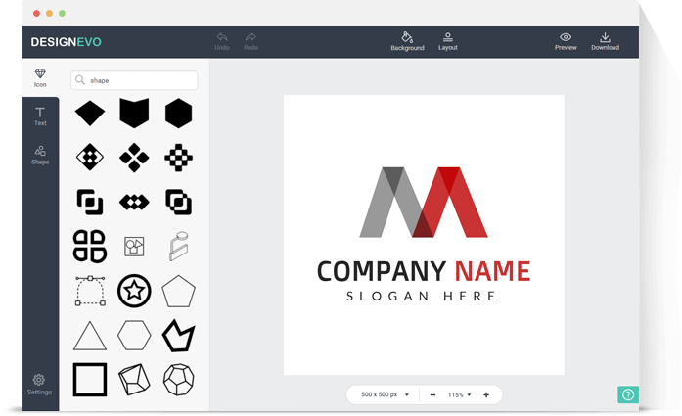Zoom in with the plus button
Screen dimensions: 682x416
click(486, 394)
